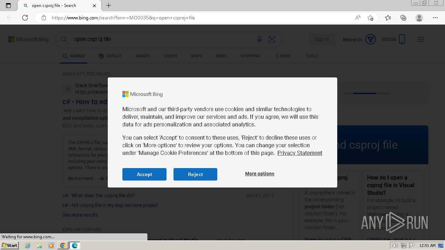Switch to the Videos tab
Screen dimensions: 445x250
click(171, 56)
